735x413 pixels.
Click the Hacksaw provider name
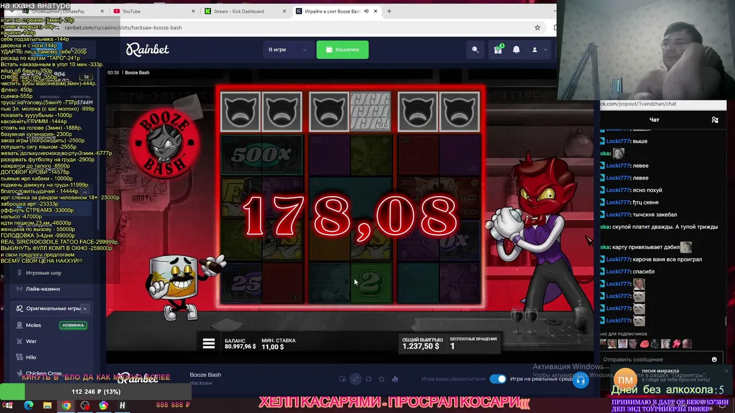pyautogui.click(x=201, y=383)
